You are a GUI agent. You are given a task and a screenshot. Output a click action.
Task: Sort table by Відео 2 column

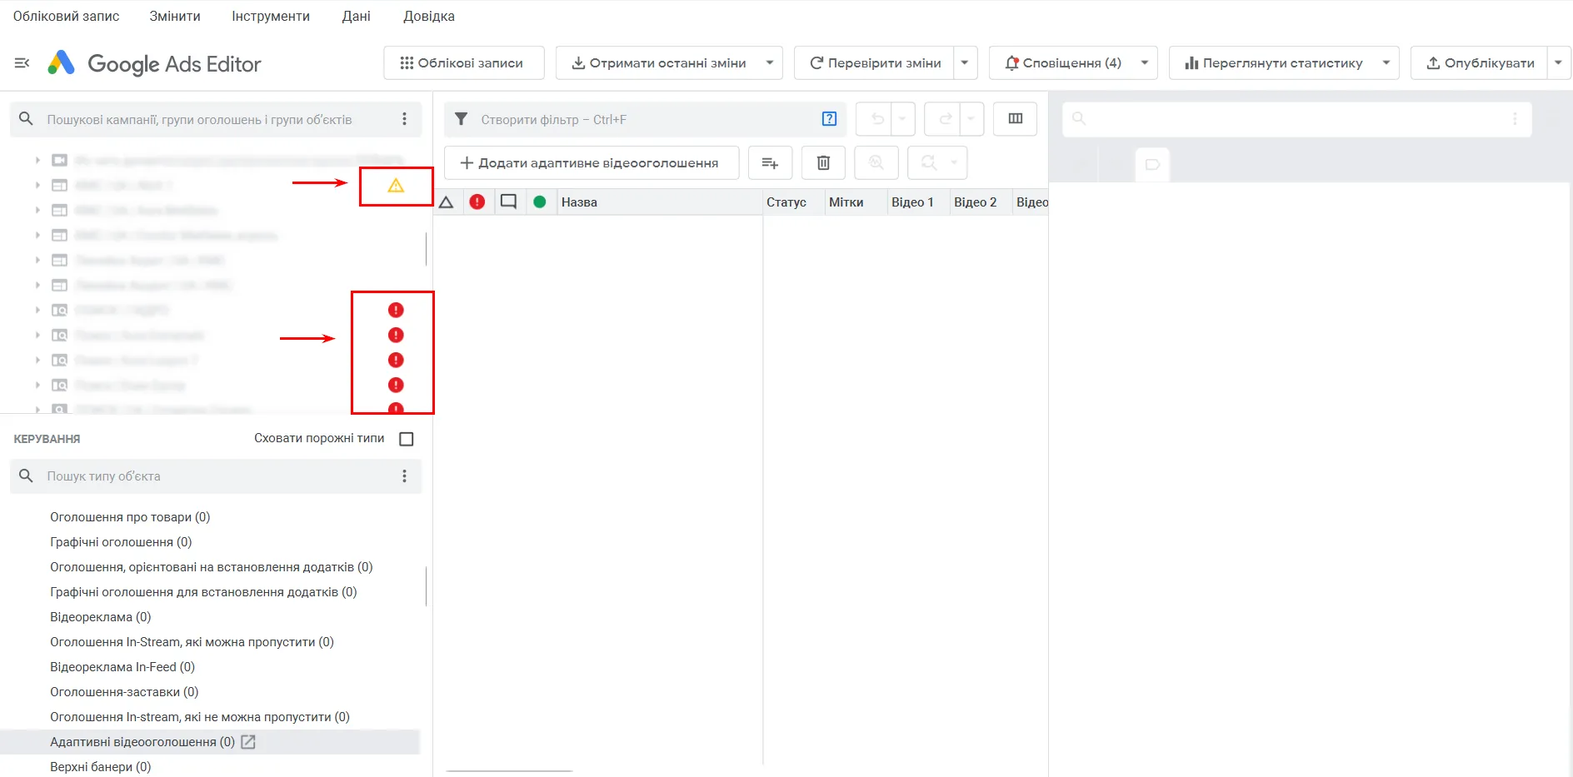[980, 202]
